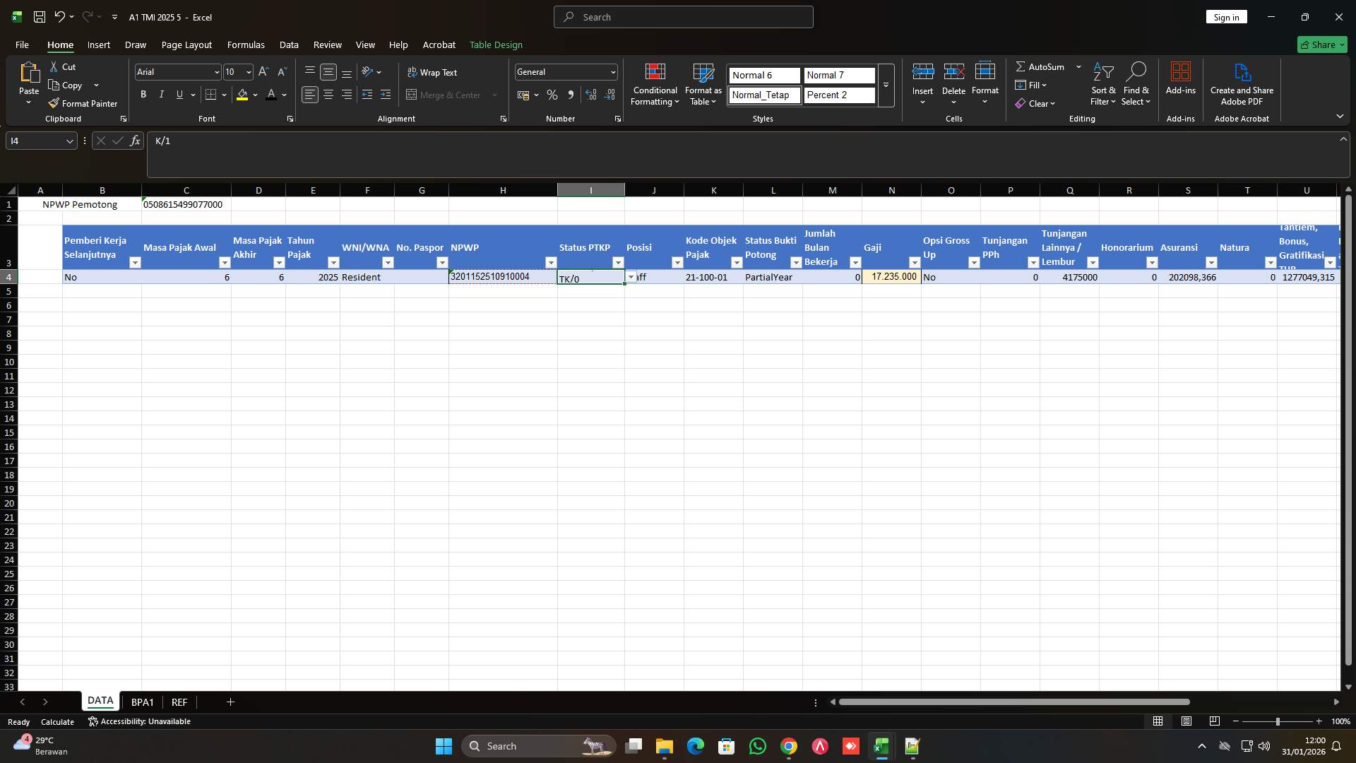Toggle italic formatting
The width and height of the screenshot is (1356, 763).
click(x=161, y=94)
